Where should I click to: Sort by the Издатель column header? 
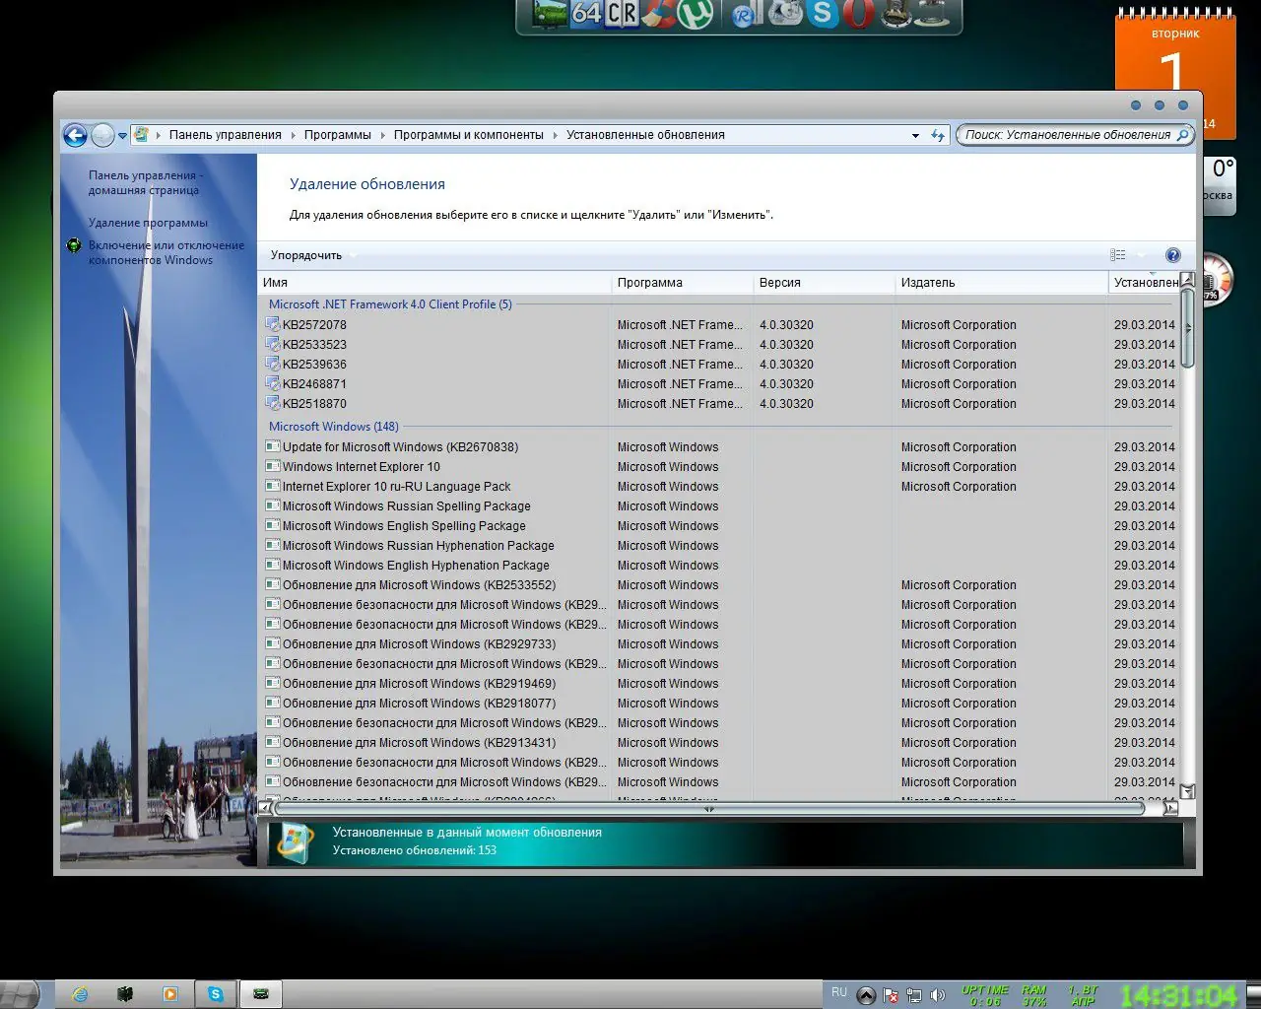(1001, 283)
